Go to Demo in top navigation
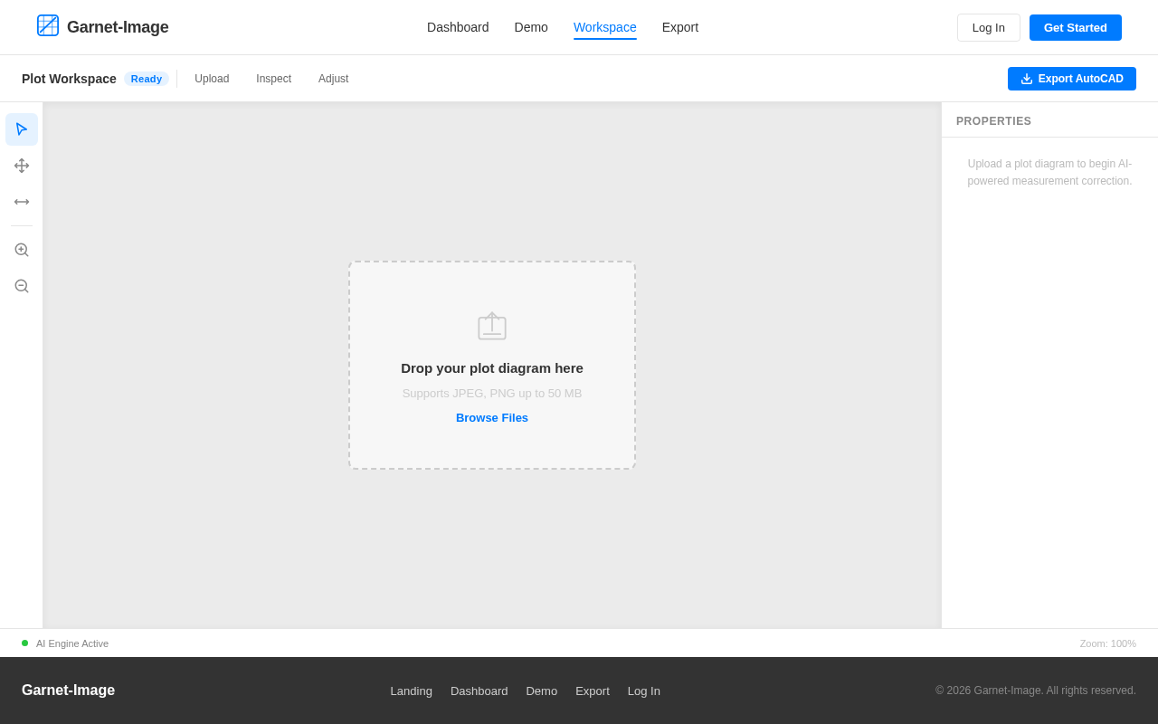The image size is (1158, 724). [531, 27]
